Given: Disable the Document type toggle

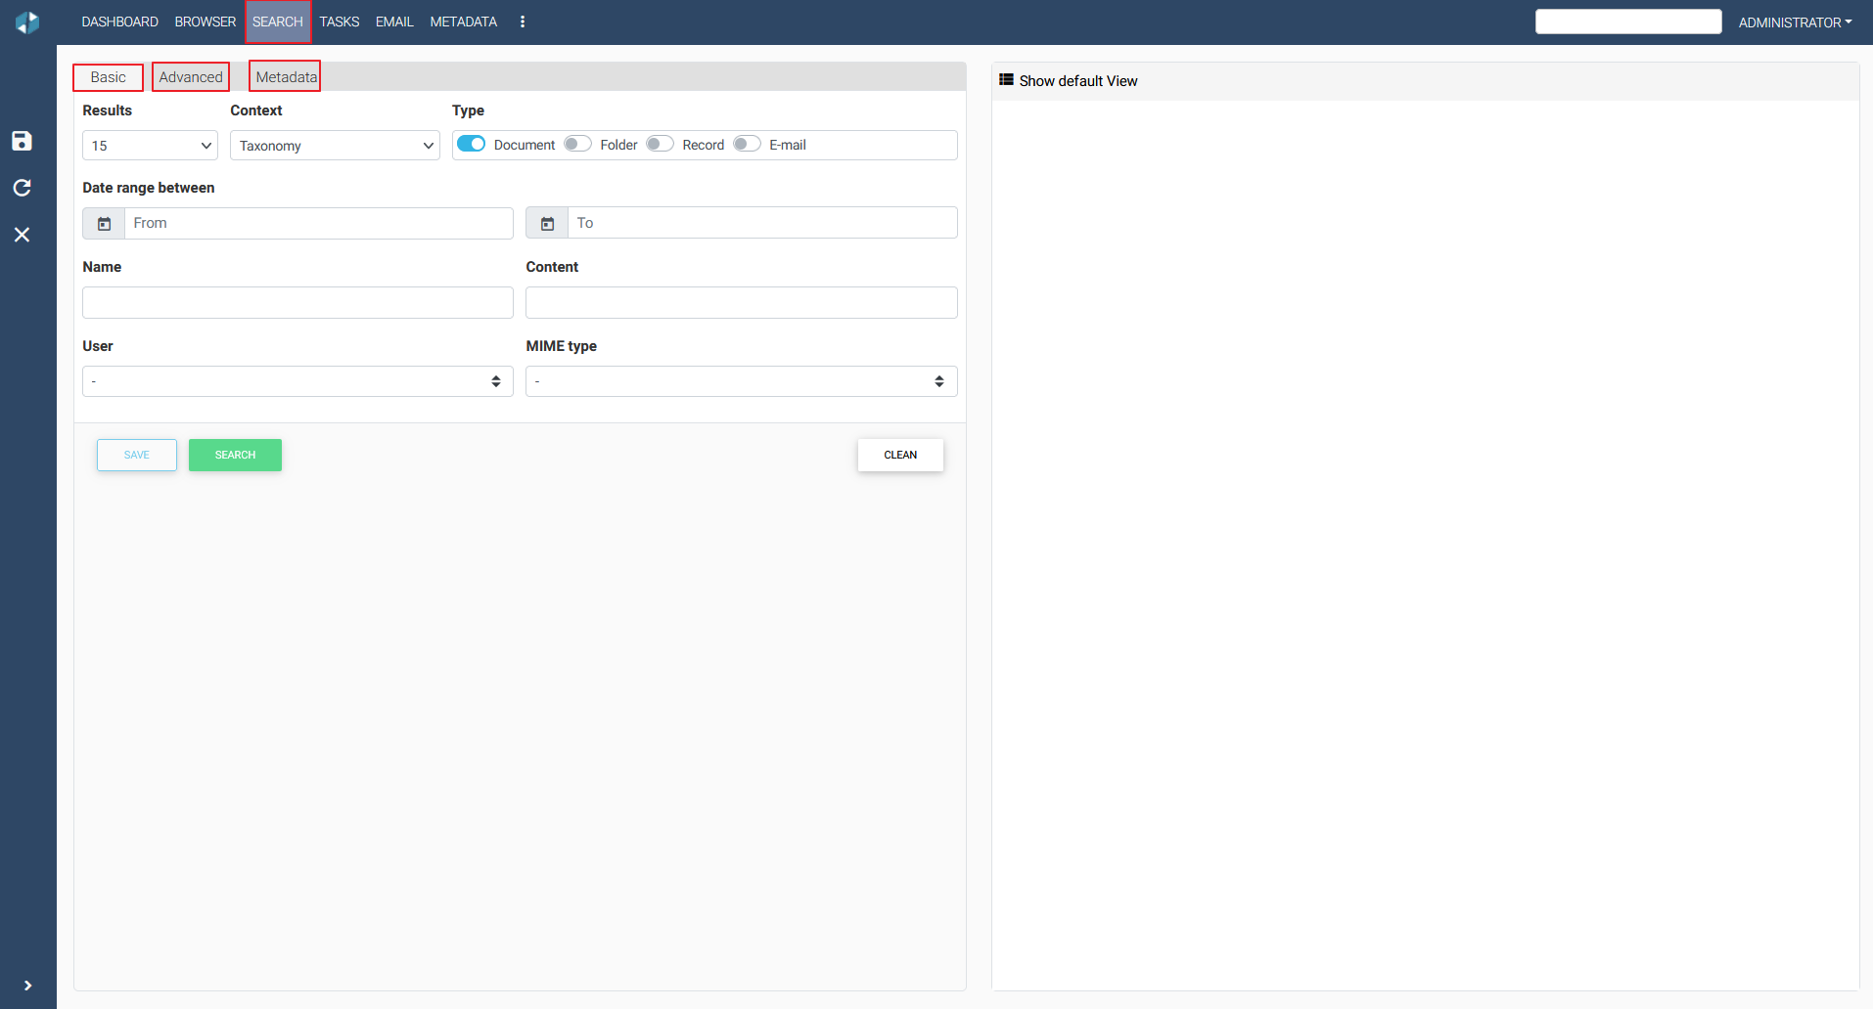Looking at the screenshot, I should tap(472, 145).
